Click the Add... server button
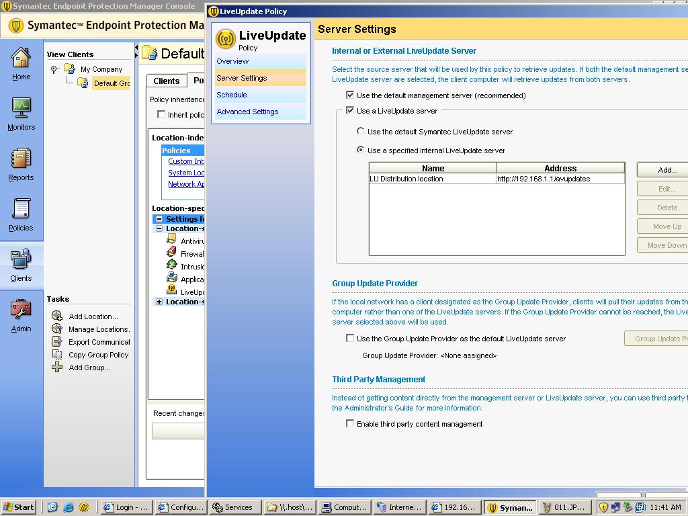The width and height of the screenshot is (688, 516). [662, 170]
